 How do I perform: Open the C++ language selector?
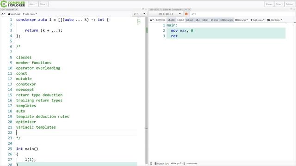point(139,14)
